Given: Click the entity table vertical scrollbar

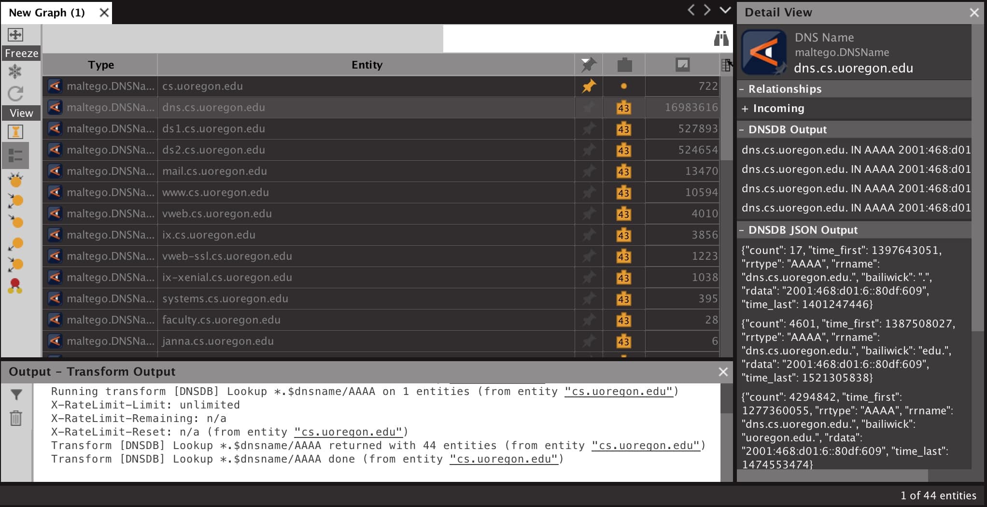Looking at the screenshot, I should tap(726, 118).
